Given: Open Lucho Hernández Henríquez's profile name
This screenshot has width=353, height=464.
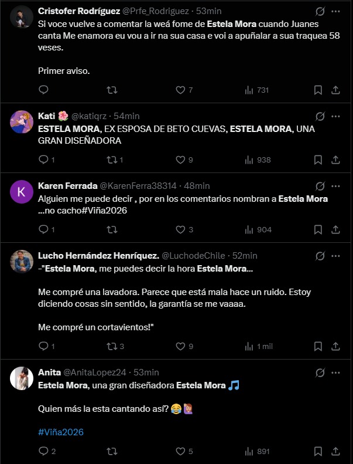Looking at the screenshot, I should coord(98,256).
